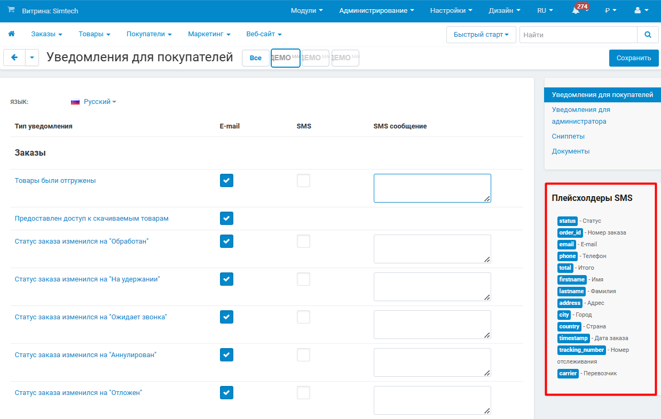
Task: Click the search magnifier button
Action: pos(648,35)
